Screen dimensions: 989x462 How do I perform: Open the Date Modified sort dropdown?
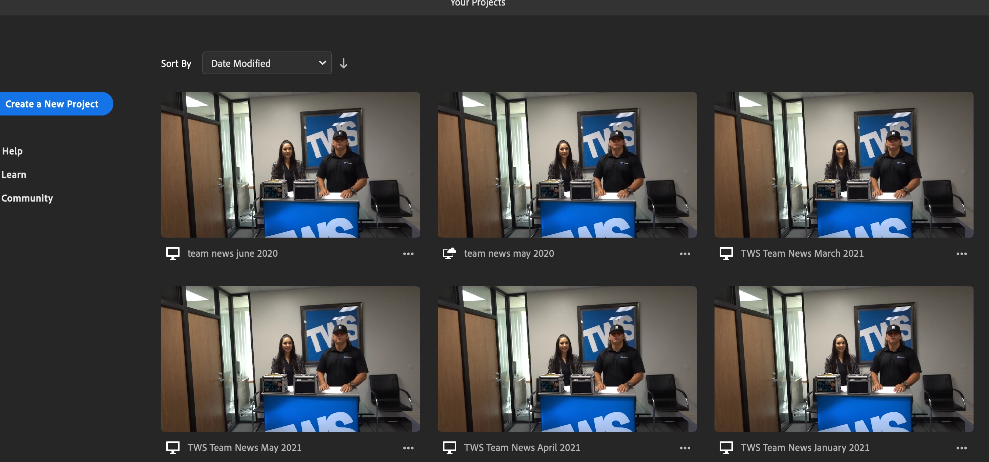coord(267,63)
